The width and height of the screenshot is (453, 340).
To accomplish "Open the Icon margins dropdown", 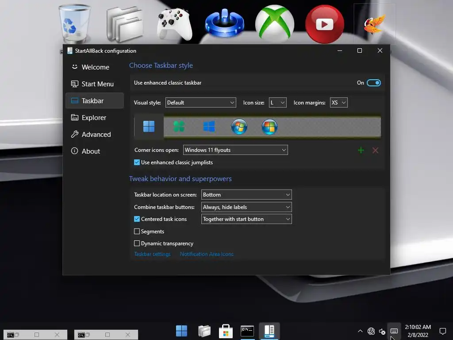I will pos(338,103).
